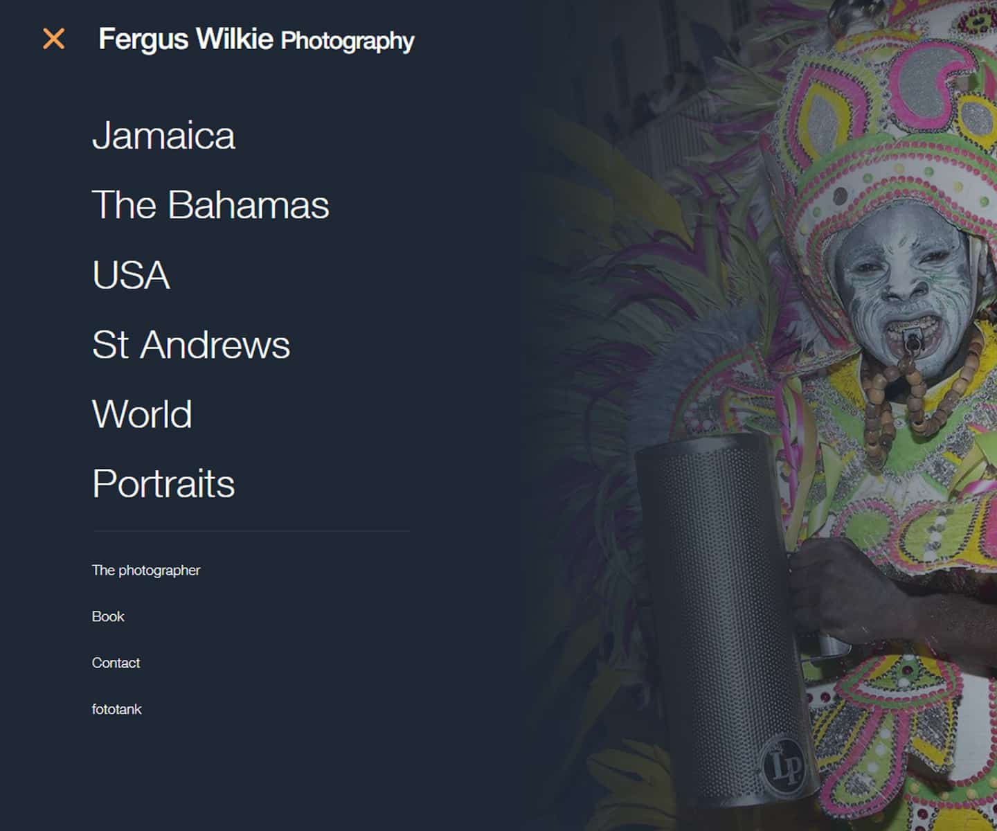The image size is (997, 831).
Task: Open The photographer page link
Action: (x=146, y=570)
